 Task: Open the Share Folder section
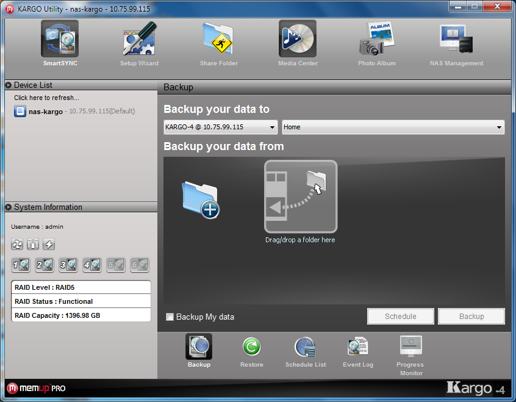point(219,43)
